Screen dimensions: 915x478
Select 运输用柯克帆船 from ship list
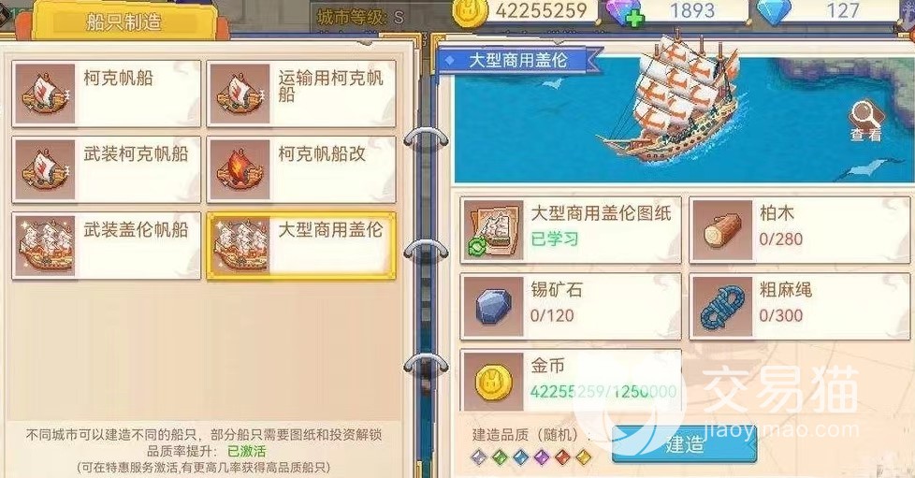301,94
